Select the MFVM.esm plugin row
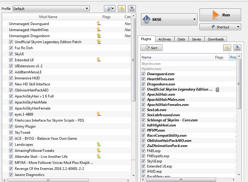248x182 pixels. tap(189, 130)
